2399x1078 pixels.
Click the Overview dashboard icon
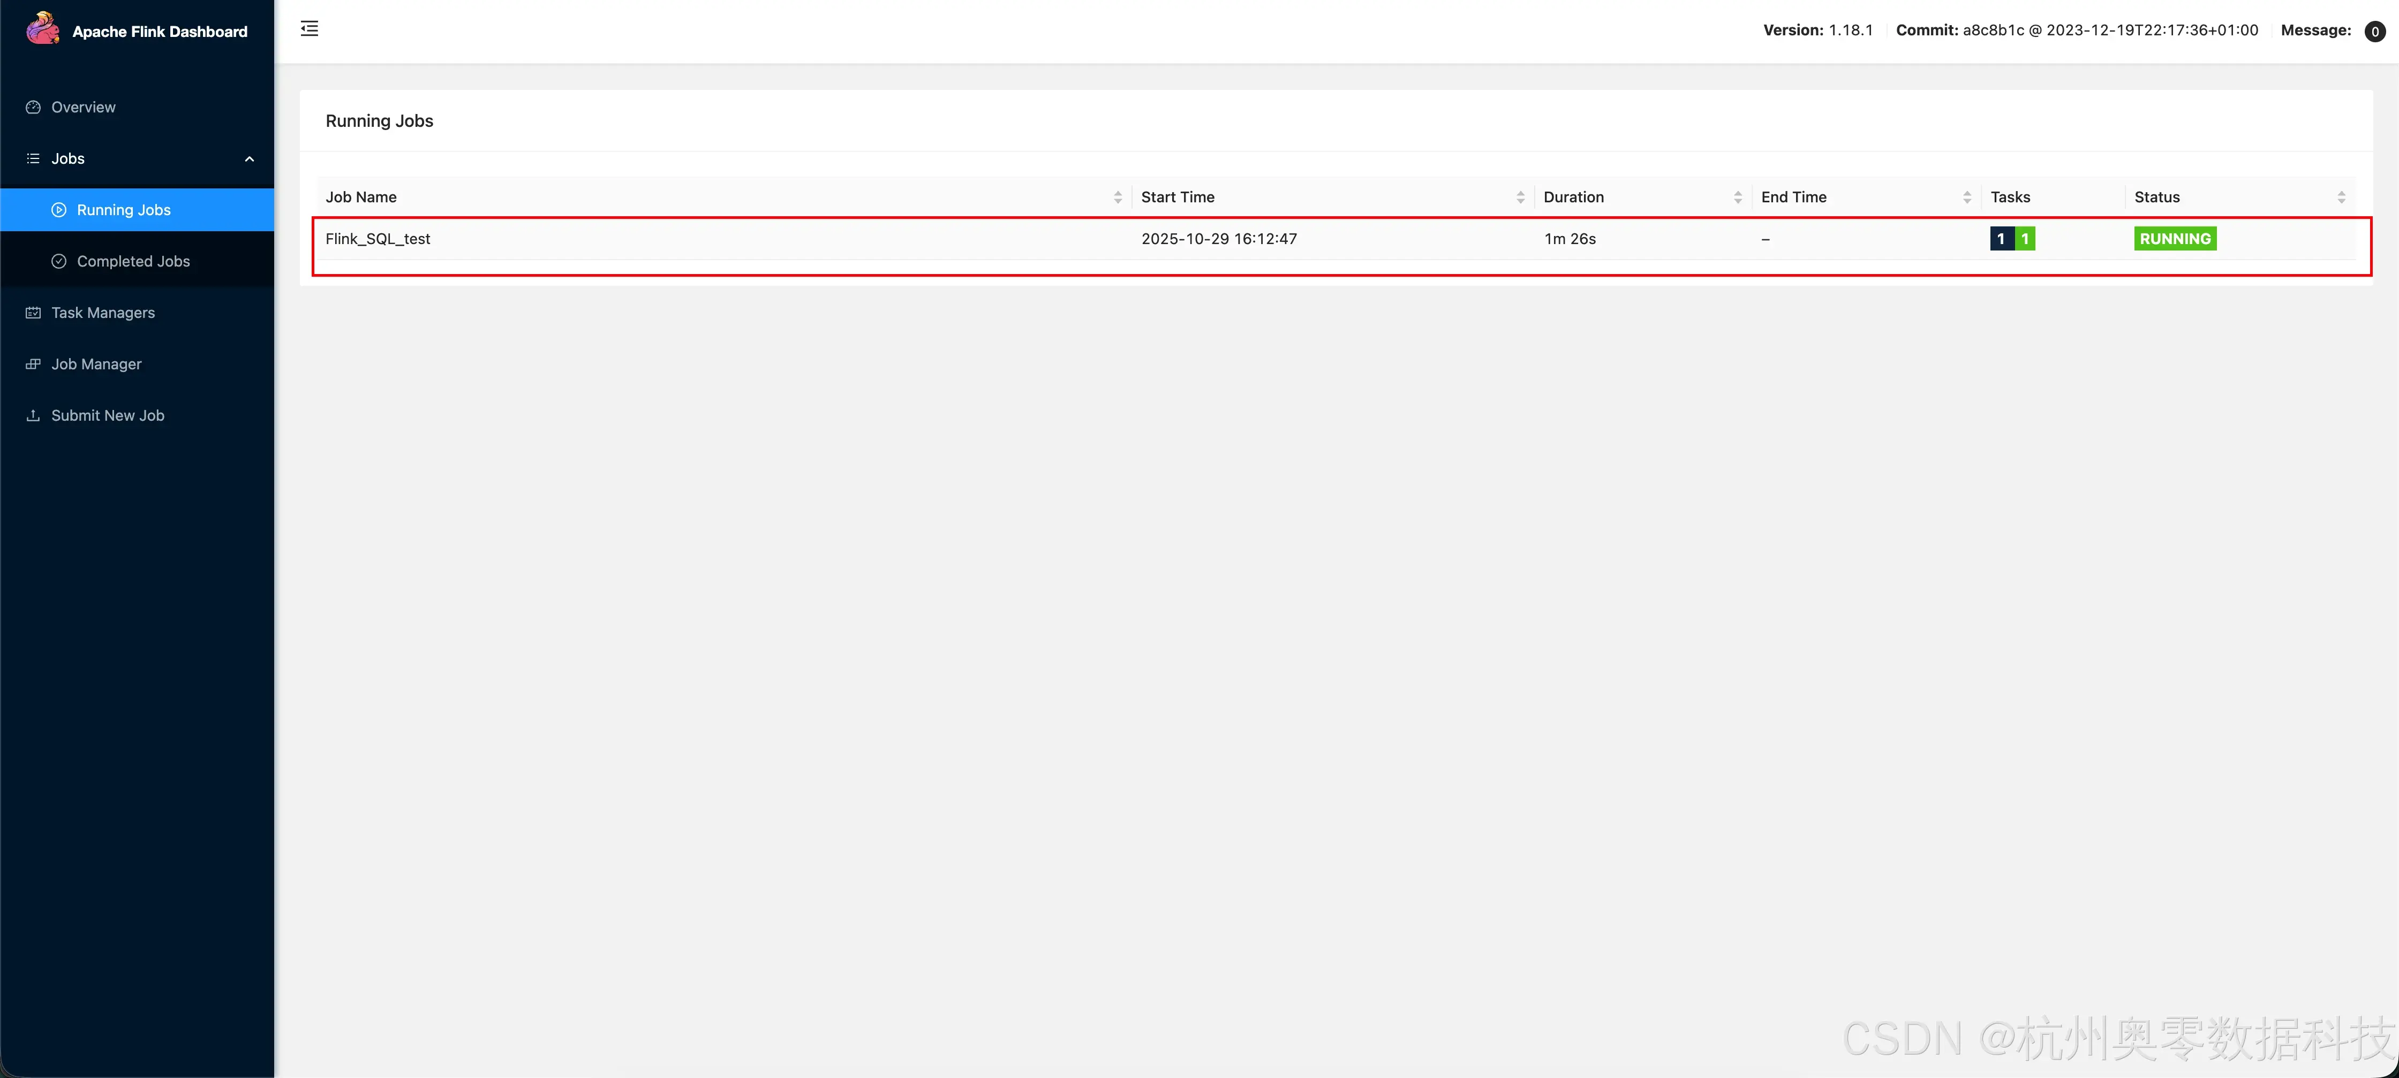coord(34,107)
